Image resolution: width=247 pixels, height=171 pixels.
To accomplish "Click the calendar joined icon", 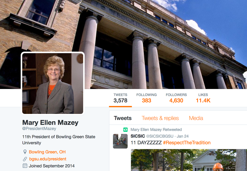I will (25, 166).
